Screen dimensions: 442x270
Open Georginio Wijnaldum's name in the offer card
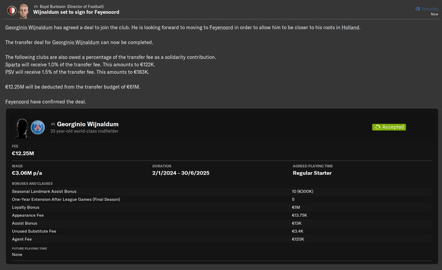tap(87, 124)
